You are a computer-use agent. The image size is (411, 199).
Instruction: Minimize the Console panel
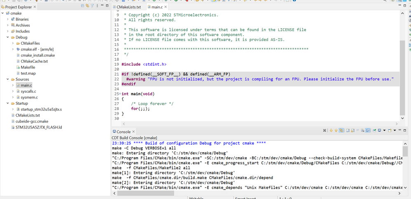coord(400,130)
